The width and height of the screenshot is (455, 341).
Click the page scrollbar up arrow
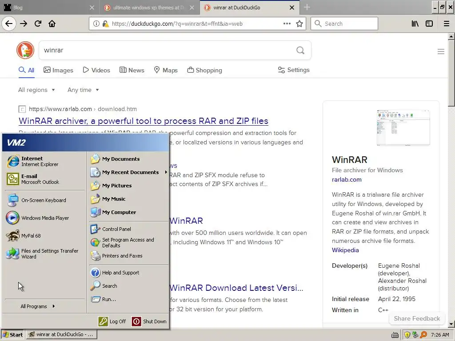[451, 36]
